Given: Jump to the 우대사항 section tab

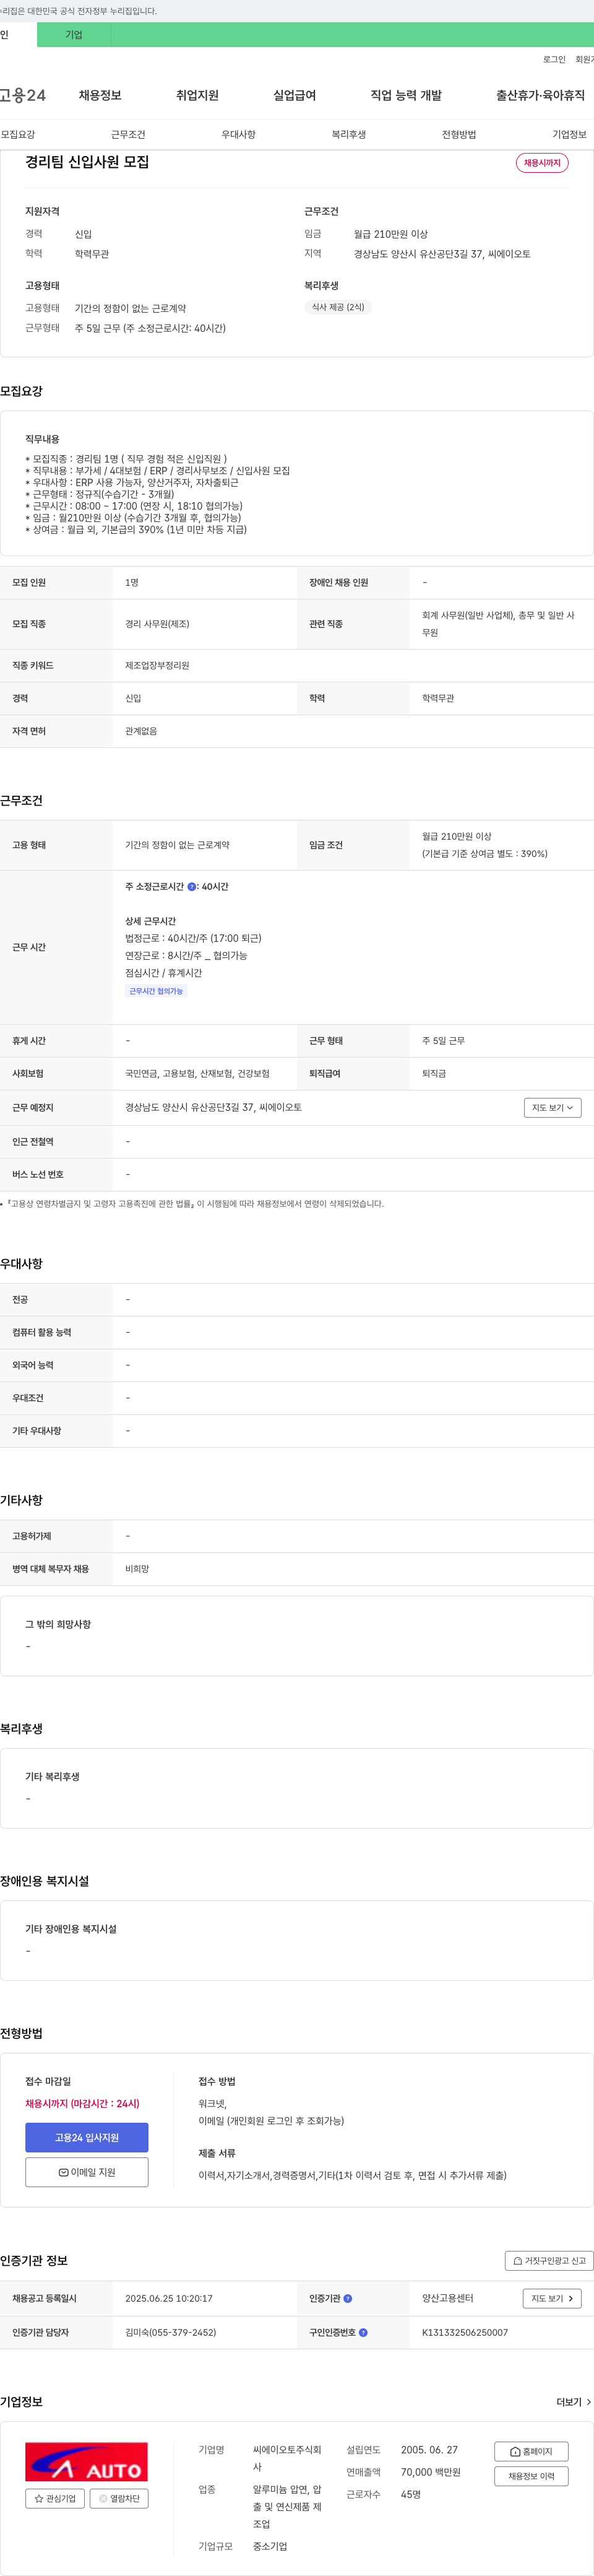Looking at the screenshot, I should 238,134.
